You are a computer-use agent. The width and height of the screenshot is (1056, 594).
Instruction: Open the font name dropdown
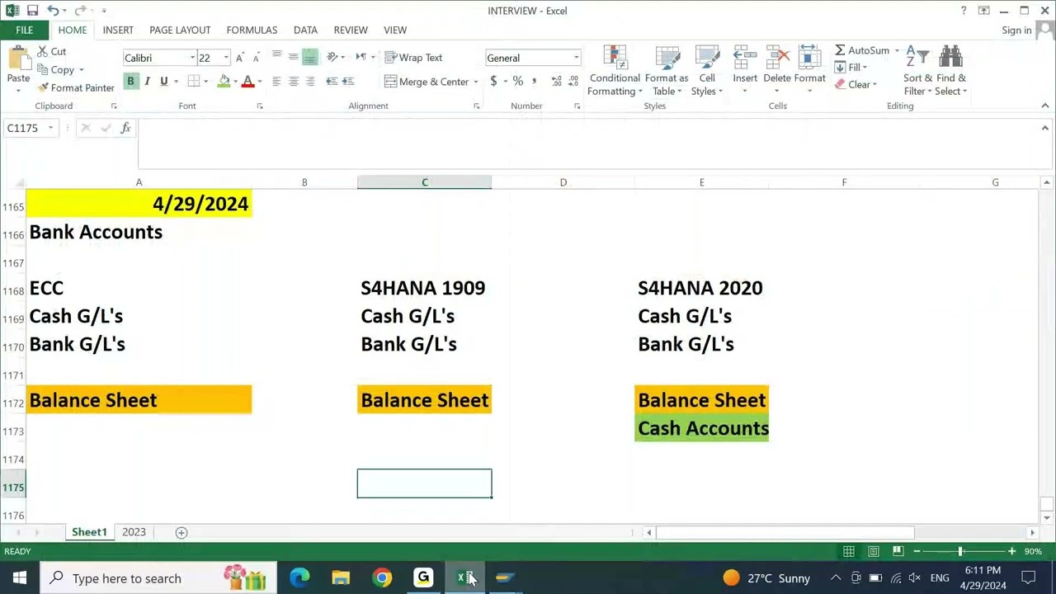[x=192, y=58]
